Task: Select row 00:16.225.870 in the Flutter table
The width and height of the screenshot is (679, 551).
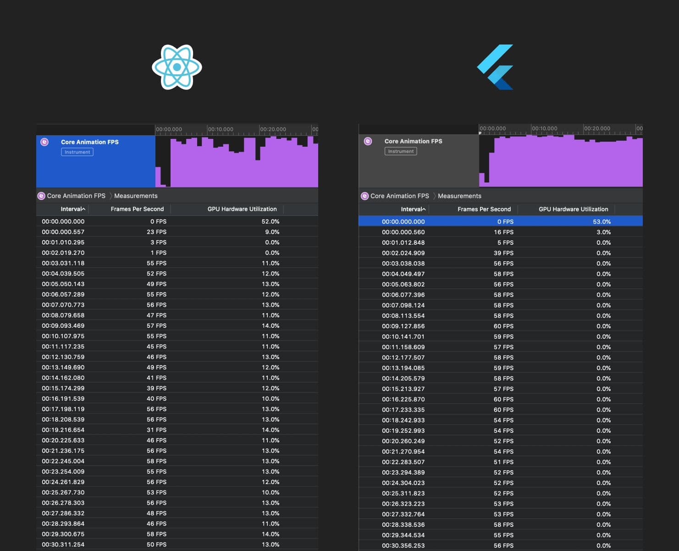Action: [501, 399]
